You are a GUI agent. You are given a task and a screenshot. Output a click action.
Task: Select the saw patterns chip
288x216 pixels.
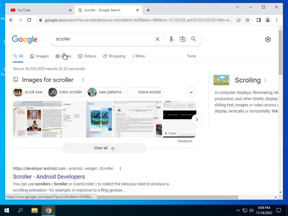106,92
